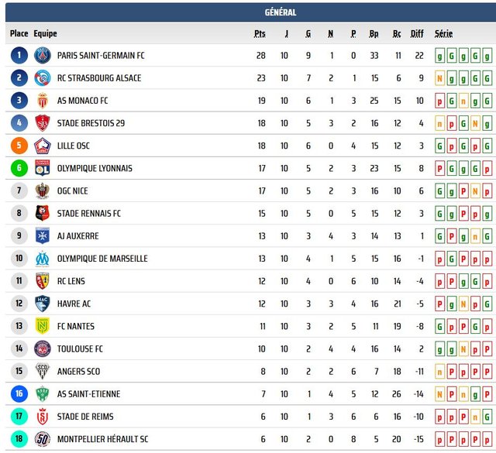Open the RC Strasbourg Alsace logo
This screenshot has width=496, height=453.
pos(43,78)
